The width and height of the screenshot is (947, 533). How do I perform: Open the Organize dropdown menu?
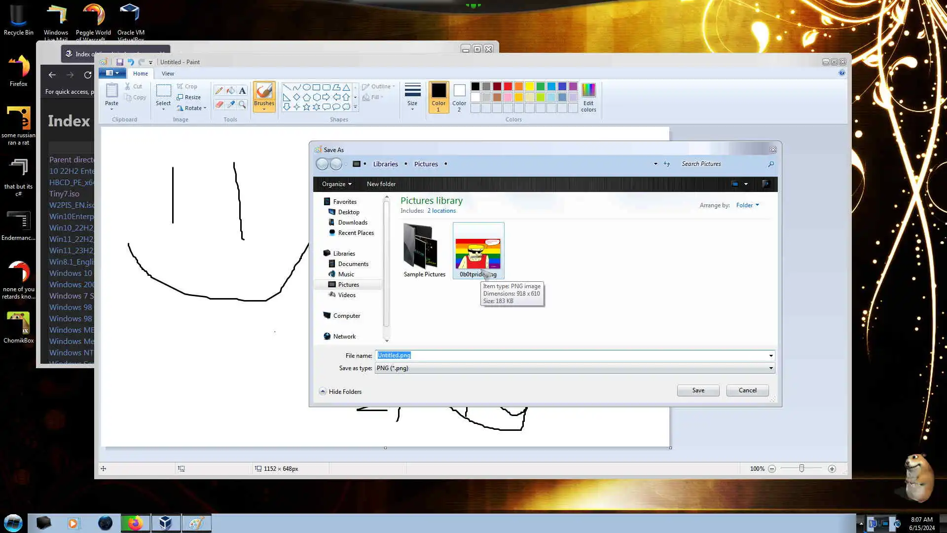[337, 184]
